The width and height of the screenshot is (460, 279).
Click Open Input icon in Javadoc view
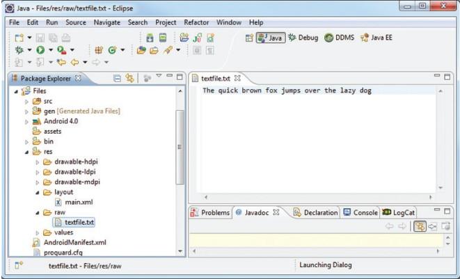tap(432, 226)
